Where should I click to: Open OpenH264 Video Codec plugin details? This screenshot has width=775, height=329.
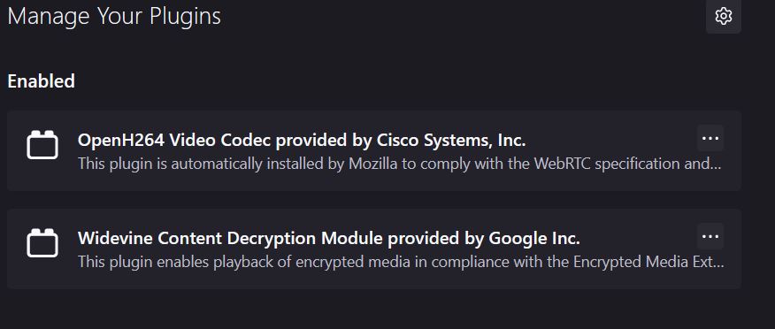point(302,141)
